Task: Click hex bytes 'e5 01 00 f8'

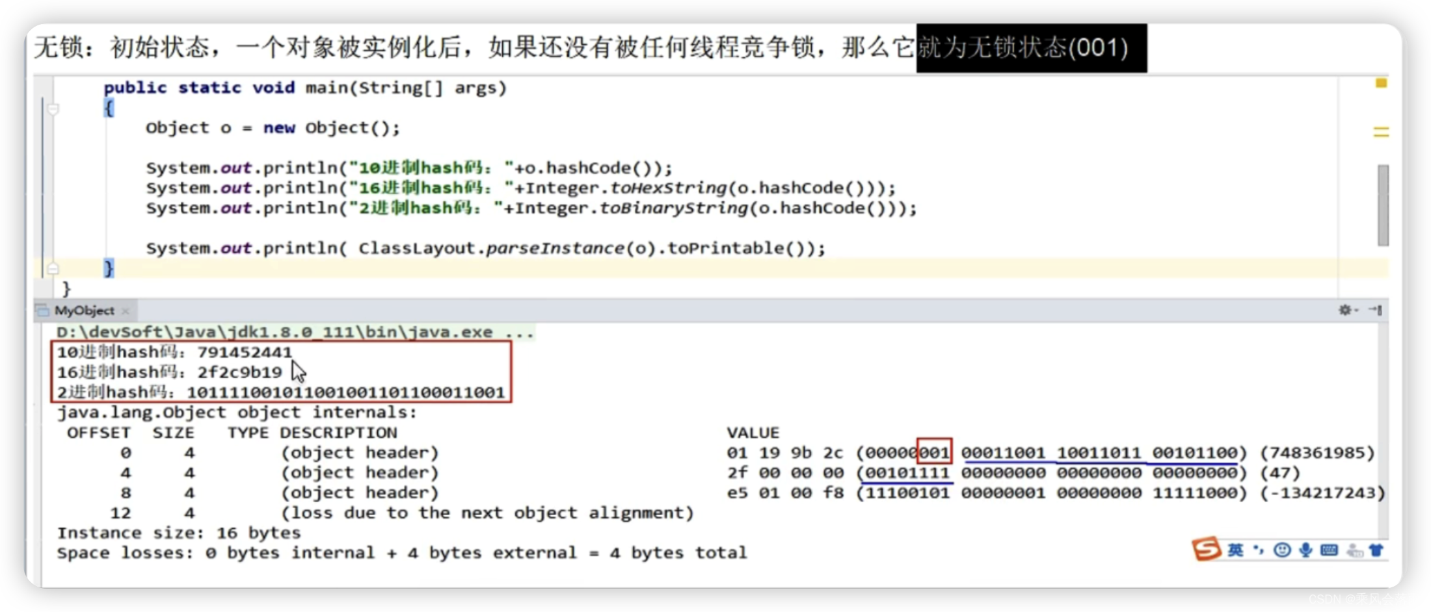Action: point(785,493)
